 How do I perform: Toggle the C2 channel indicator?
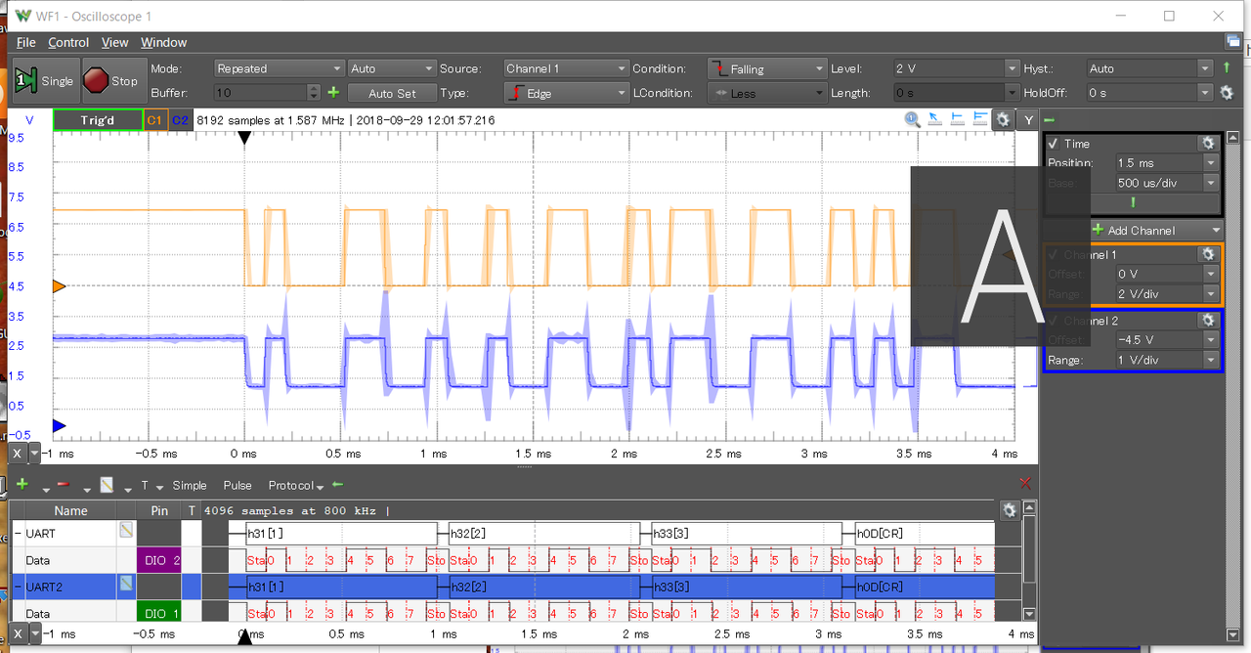180,120
